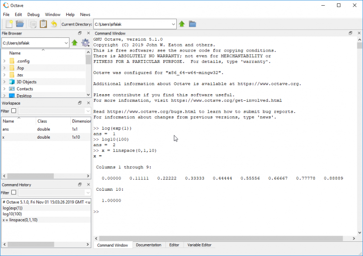This screenshot has width=363, height=256.
Task: Click the New Script icon in toolbar
Action: coord(9,24)
